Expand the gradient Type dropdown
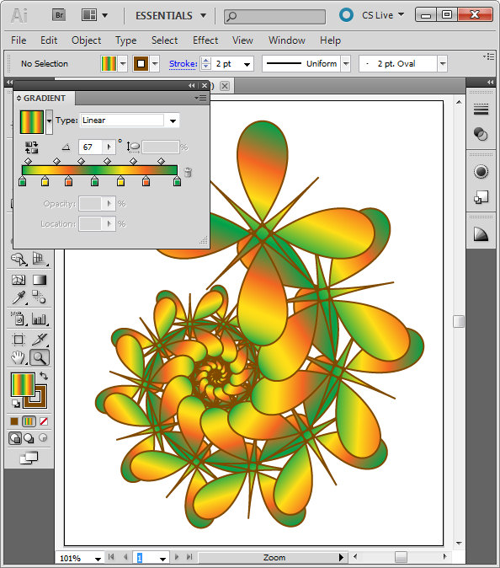The height and width of the screenshot is (568, 500). (173, 121)
